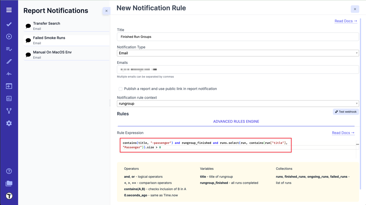Select the Failed Smoke Runs notification
Image resolution: width=366 pixels, height=205 pixels.
click(x=66, y=40)
